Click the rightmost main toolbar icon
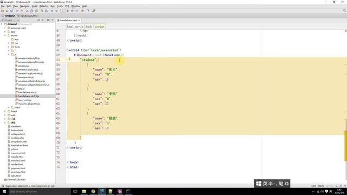Screen dimensions: 347x195 94,11
